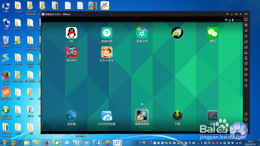Select the scripts folder on desktop

18,128
